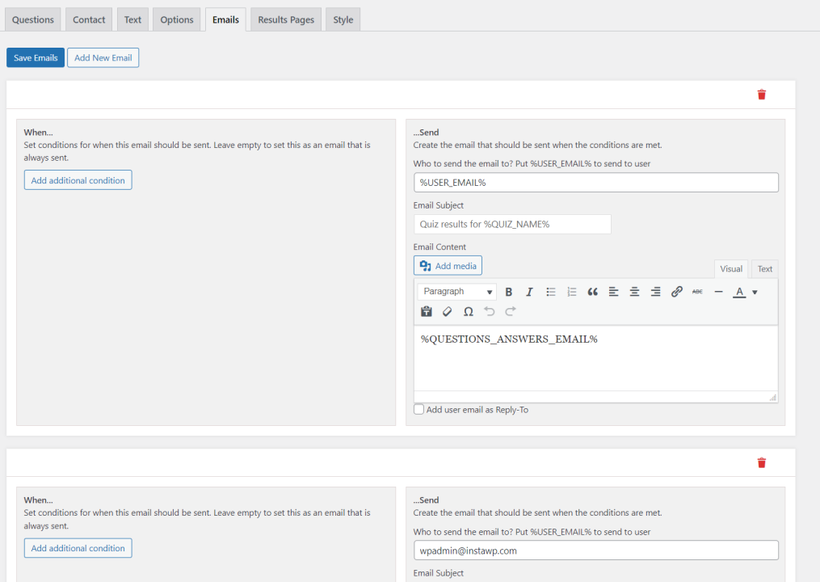Image resolution: width=820 pixels, height=582 pixels.
Task: Apply italic formatting
Action: coord(528,292)
